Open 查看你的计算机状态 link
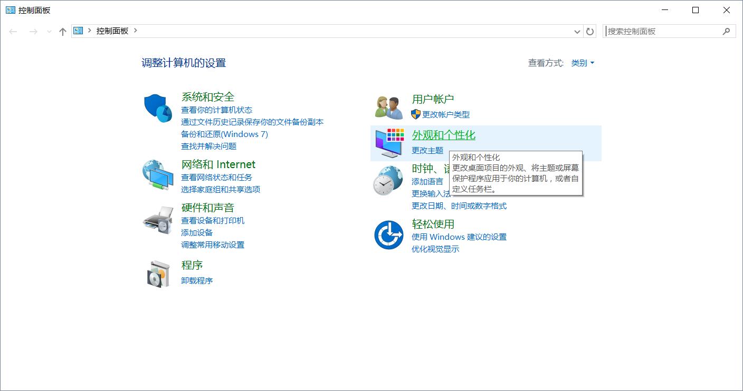743x391 pixels. 217,110
